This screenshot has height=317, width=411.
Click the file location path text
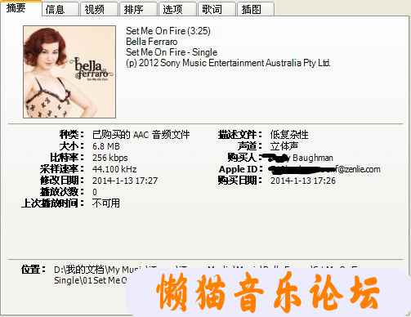click(x=90, y=275)
